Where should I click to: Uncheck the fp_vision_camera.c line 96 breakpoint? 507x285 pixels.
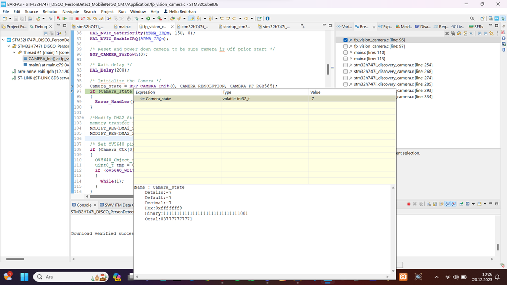pyautogui.click(x=346, y=40)
